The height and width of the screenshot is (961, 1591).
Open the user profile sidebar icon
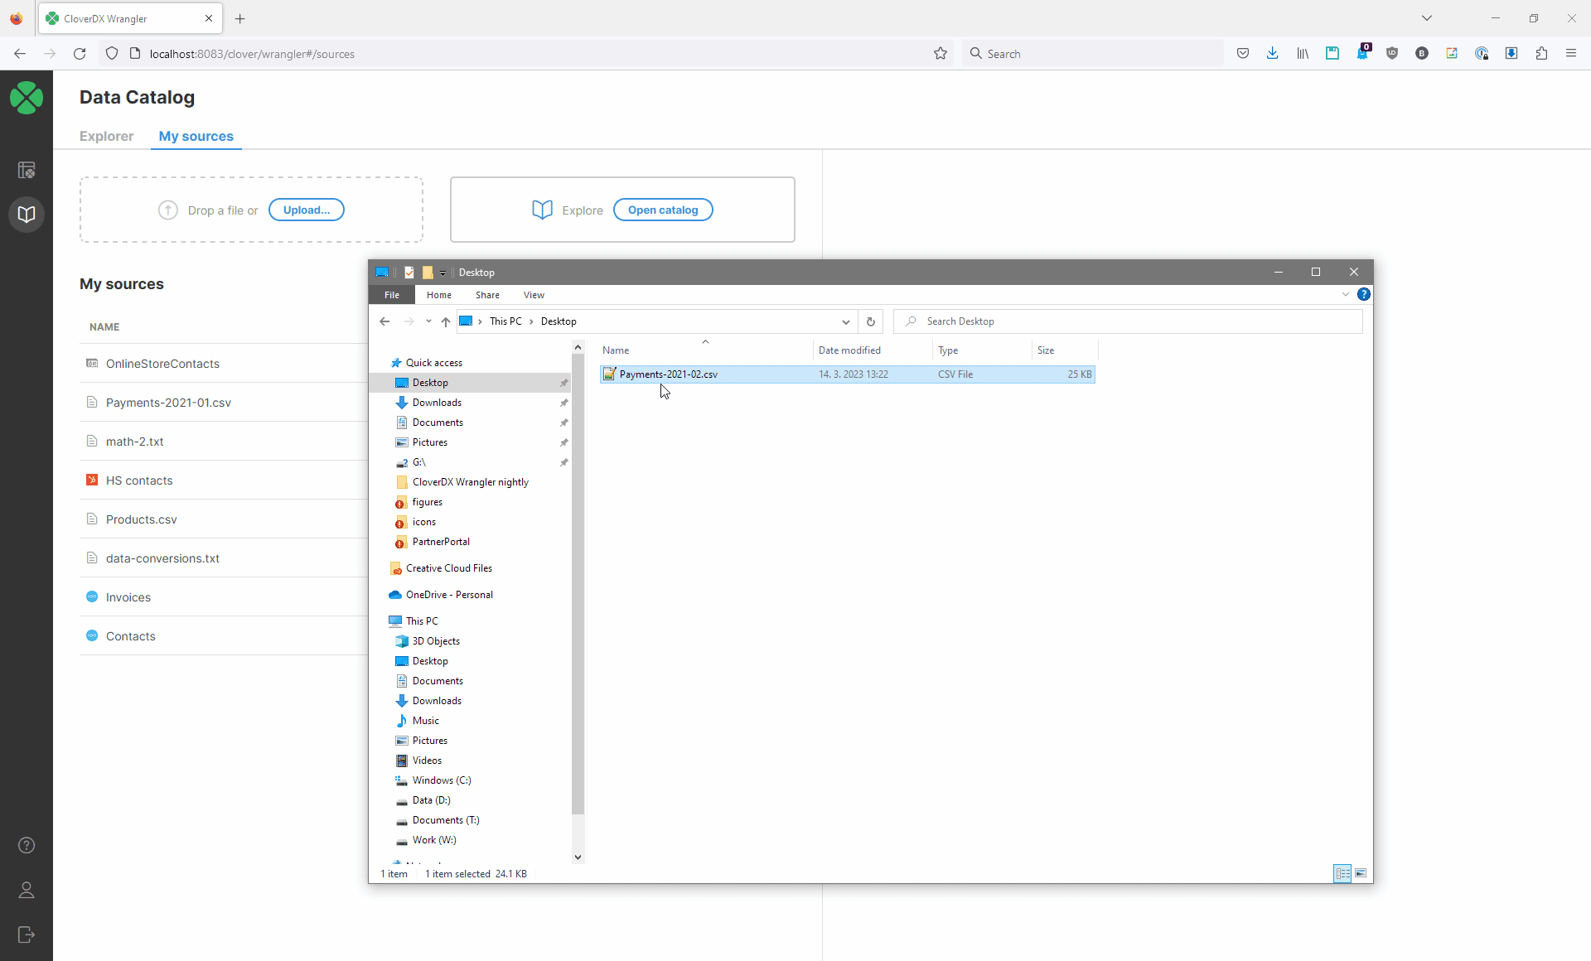[x=27, y=890]
